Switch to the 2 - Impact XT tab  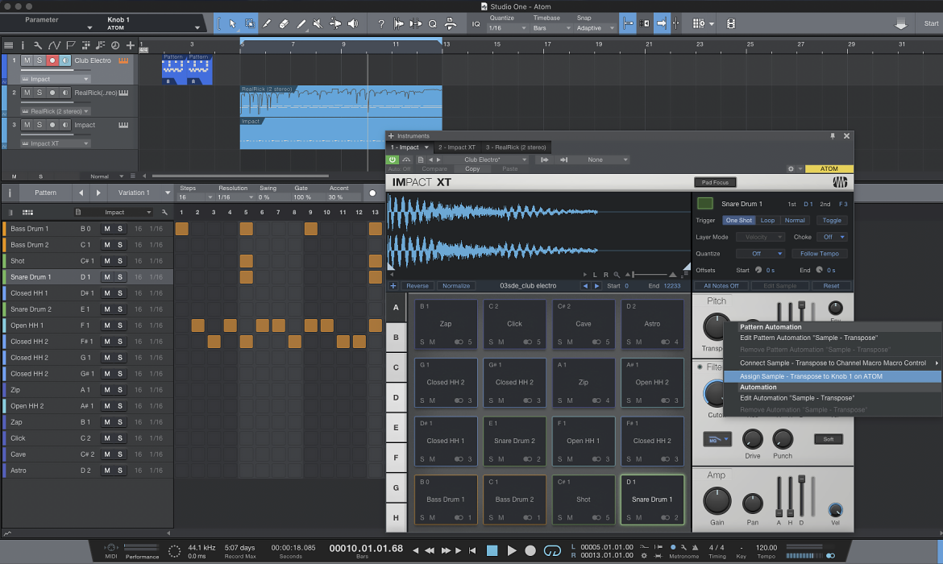point(456,147)
